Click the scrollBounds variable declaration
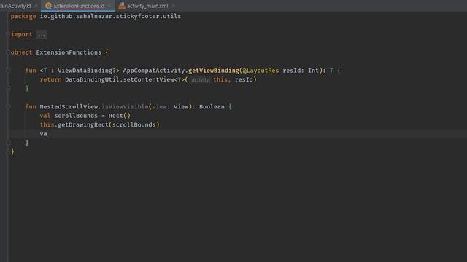This screenshot has height=262, width=467. pyautogui.click(x=76, y=116)
